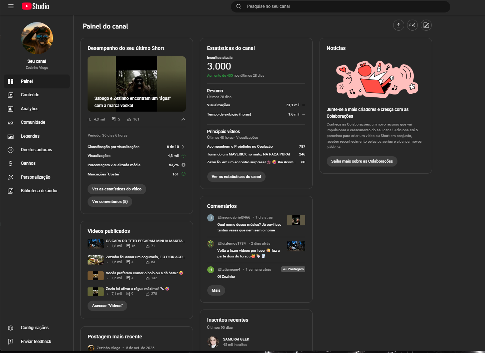This screenshot has height=353, width=485.
Task: Open Personalização in the sidebar
Action: tap(37, 177)
